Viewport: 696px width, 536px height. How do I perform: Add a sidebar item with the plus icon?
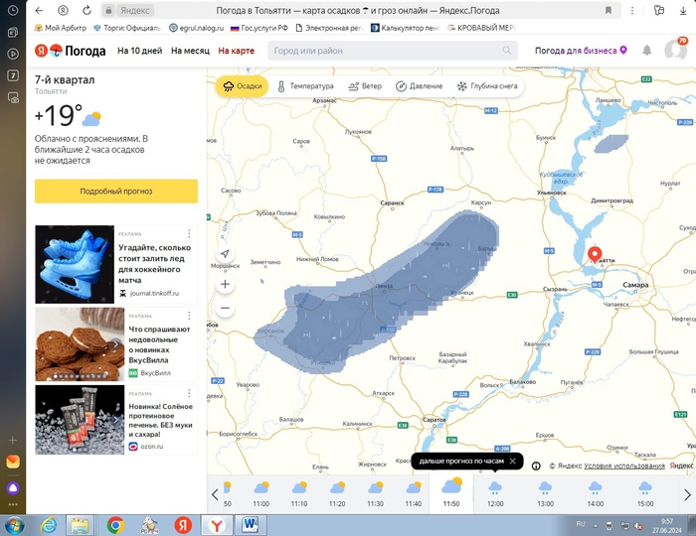13,440
